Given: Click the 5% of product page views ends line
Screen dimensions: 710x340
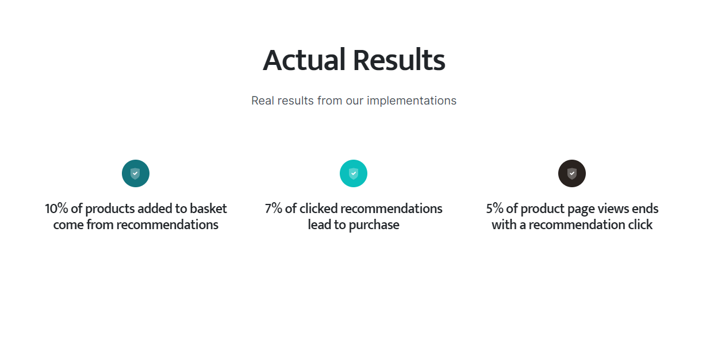Looking at the screenshot, I should pyautogui.click(x=572, y=208).
